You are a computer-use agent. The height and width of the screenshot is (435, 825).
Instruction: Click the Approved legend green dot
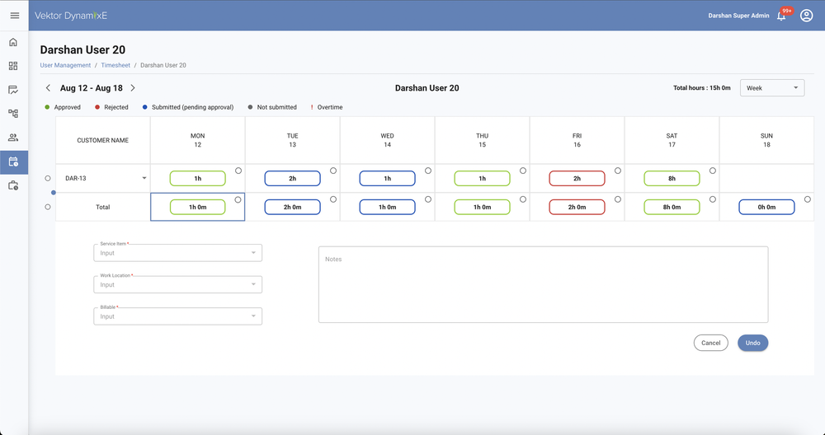coord(47,107)
